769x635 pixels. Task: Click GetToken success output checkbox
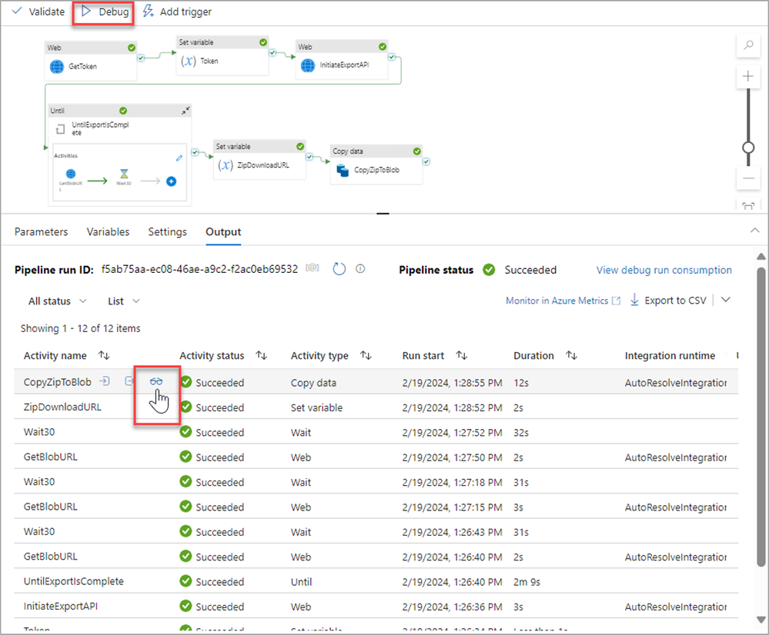coord(141,58)
